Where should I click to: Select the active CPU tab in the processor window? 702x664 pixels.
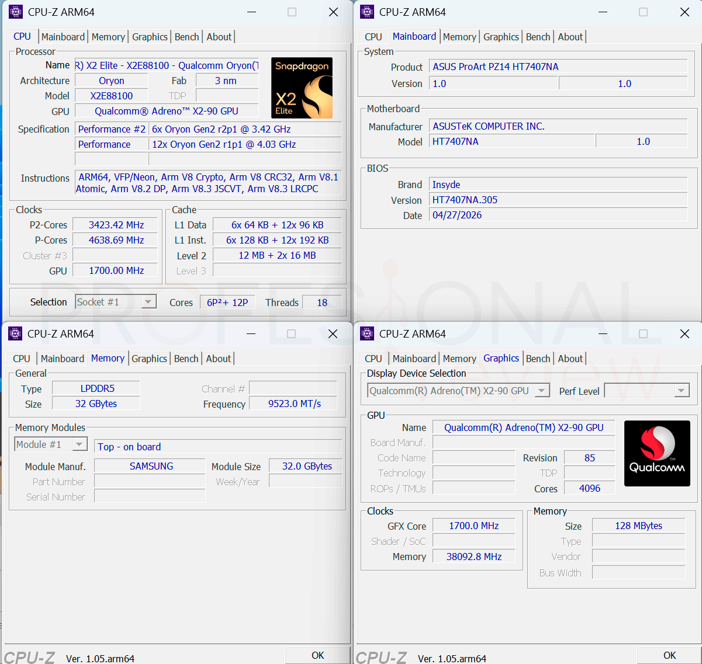point(22,36)
